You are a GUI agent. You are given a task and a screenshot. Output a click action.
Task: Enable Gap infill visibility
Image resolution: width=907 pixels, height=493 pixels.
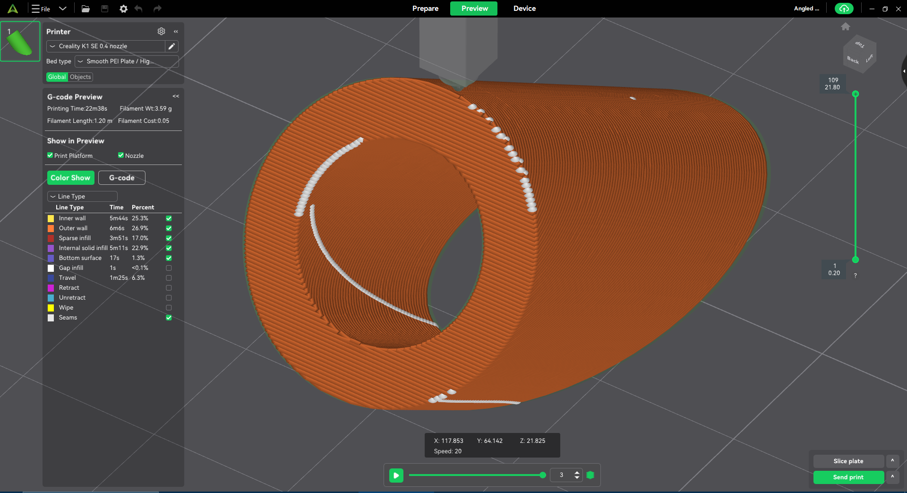tap(169, 268)
